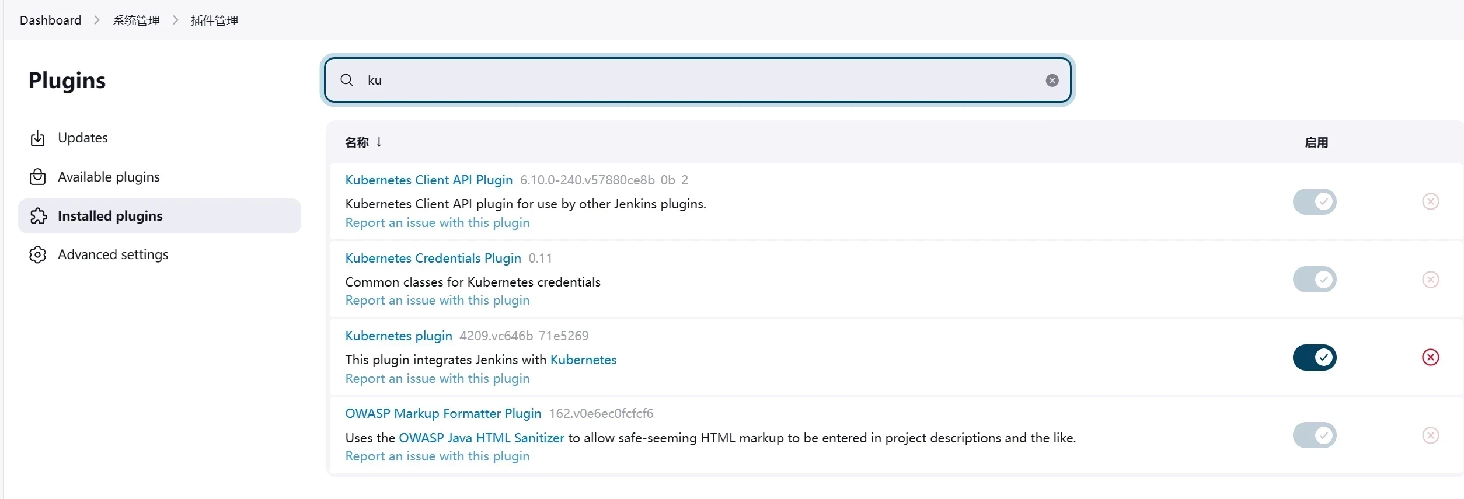This screenshot has height=499, width=1464.
Task: Click the clear search field icon
Action: coord(1052,81)
